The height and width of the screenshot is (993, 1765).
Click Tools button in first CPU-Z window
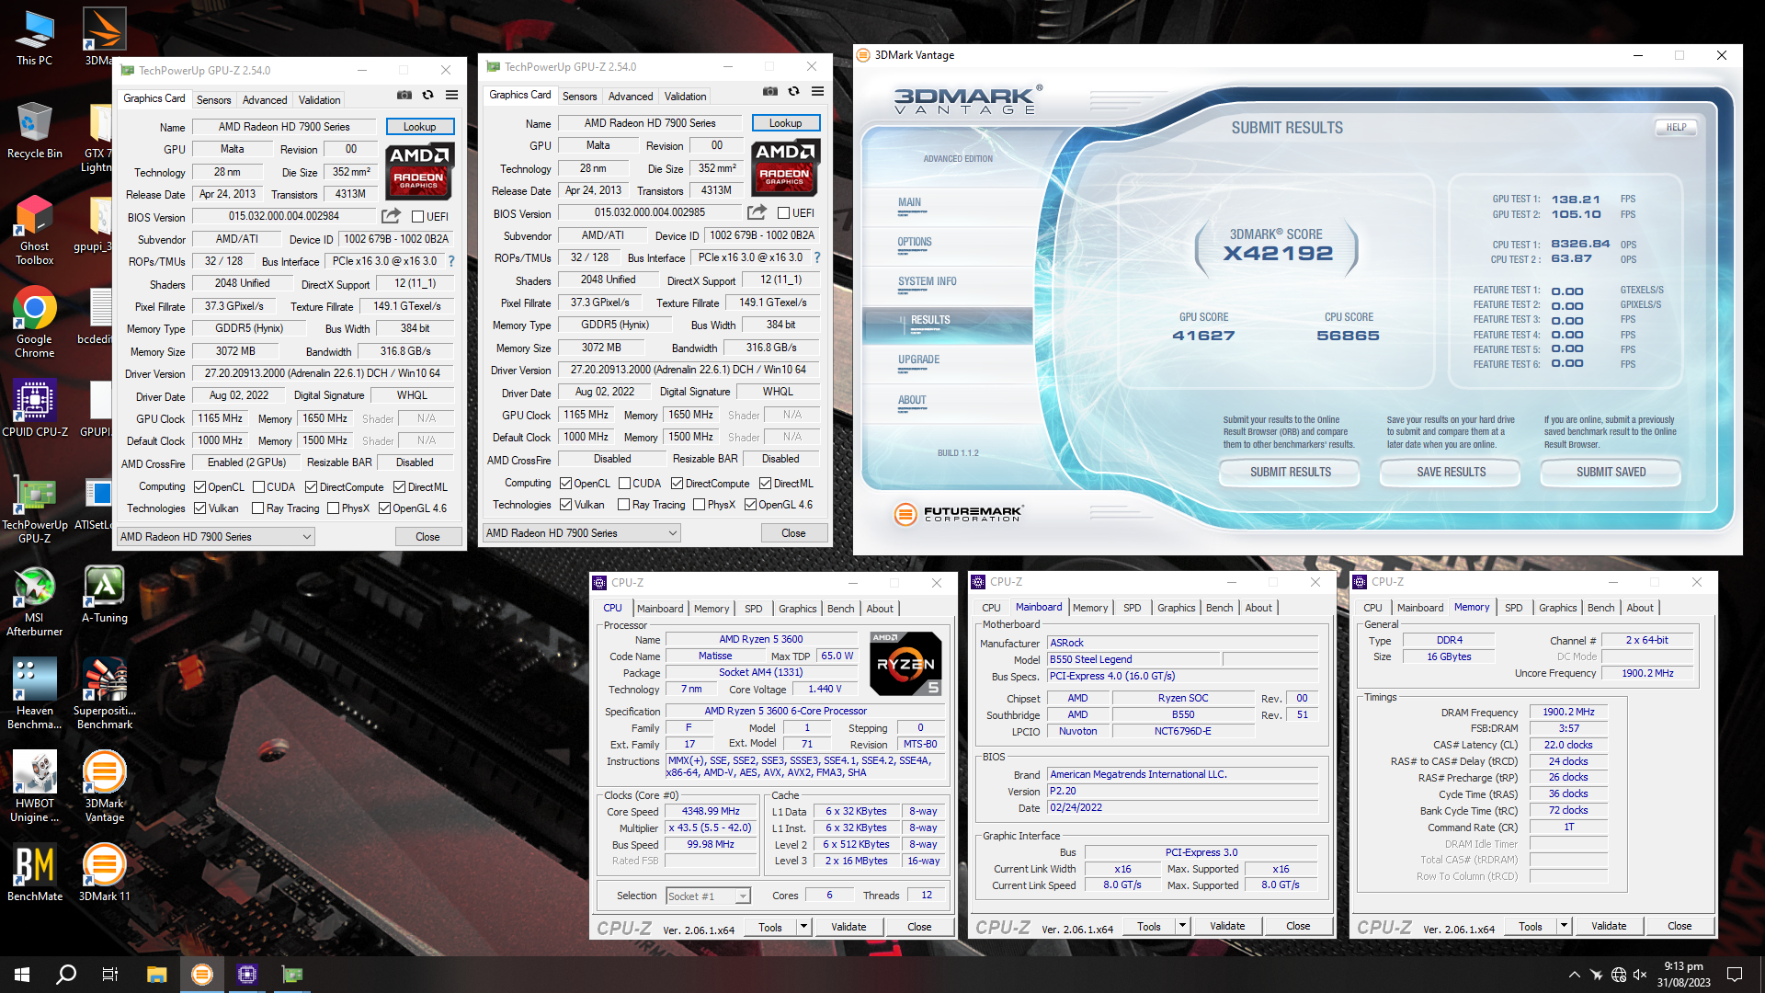point(770,927)
